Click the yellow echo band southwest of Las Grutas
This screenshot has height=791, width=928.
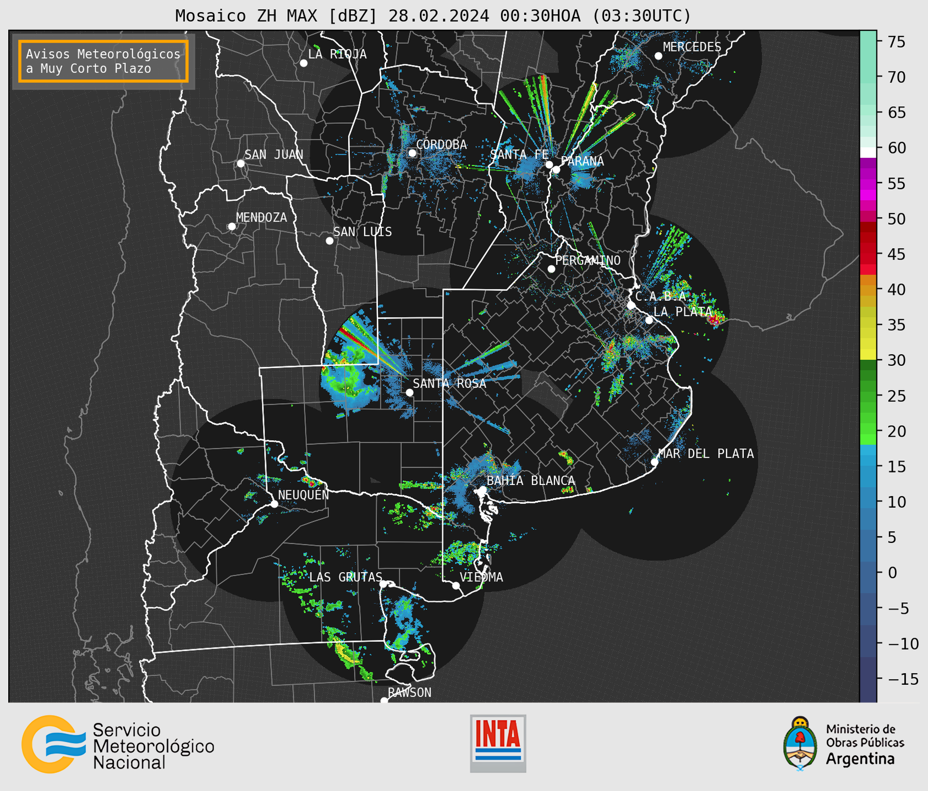[x=345, y=652]
